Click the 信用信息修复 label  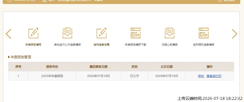coord(101,45)
